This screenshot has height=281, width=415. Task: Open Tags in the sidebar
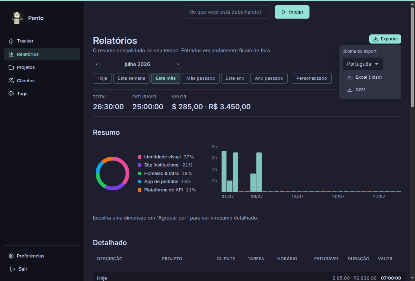tap(42, 93)
